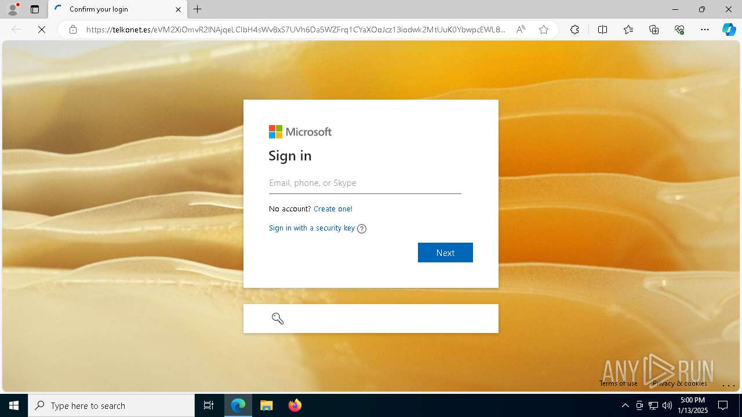Image resolution: width=742 pixels, height=417 pixels.
Task: Open a new browser tab
Action: point(198,9)
